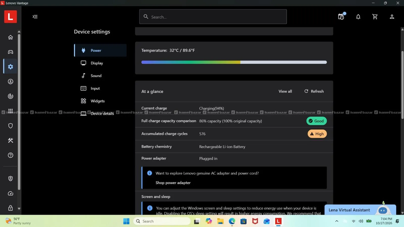Click the Lenovo L logo
Image resolution: width=404 pixels, height=227 pixels.
[11, 17]
